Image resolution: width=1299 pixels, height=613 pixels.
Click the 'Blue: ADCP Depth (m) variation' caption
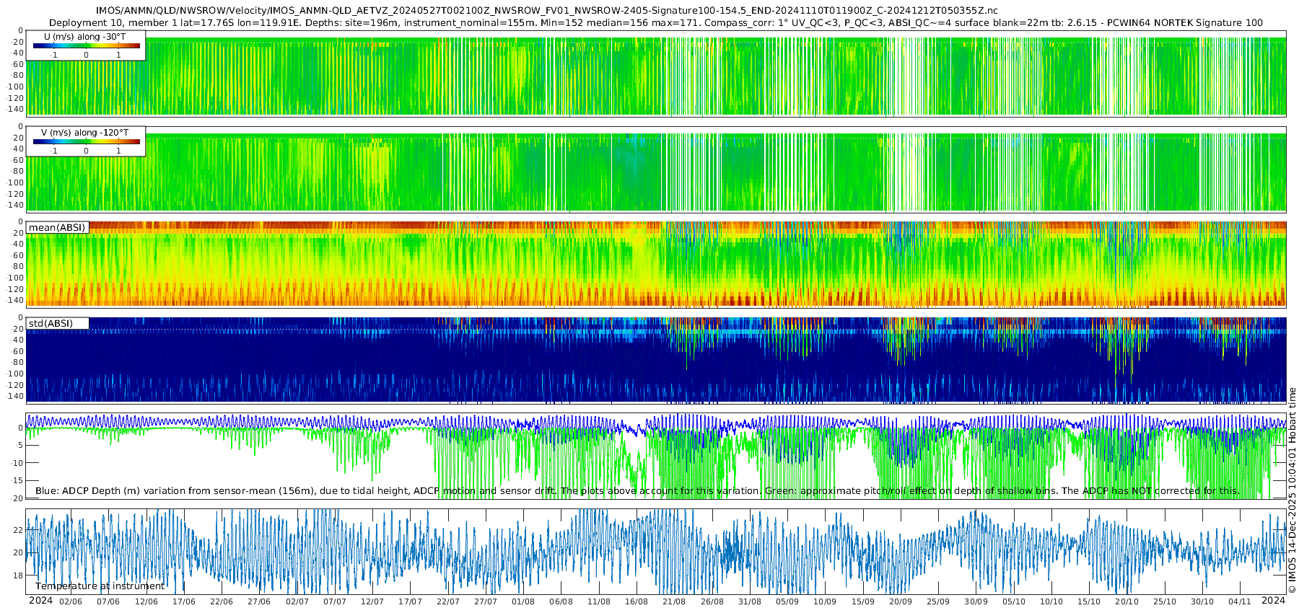click(637, 491)
